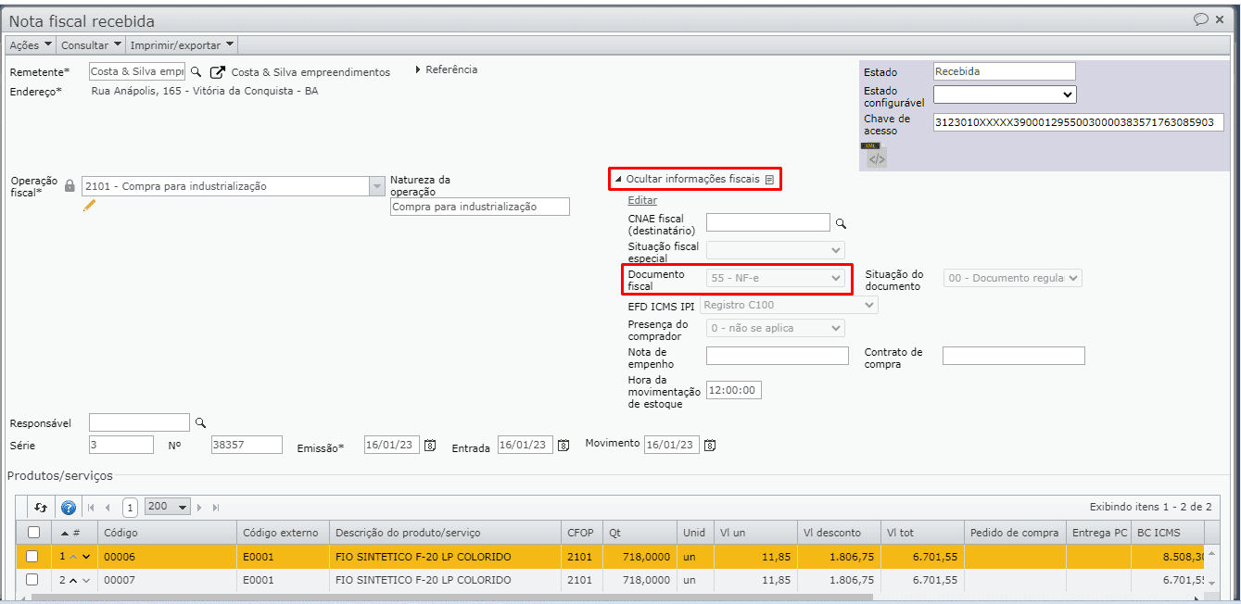Click the grid page number 1 box
Image resolution: width=1241 pixels, height=604 pixels.
click(131, 508)
